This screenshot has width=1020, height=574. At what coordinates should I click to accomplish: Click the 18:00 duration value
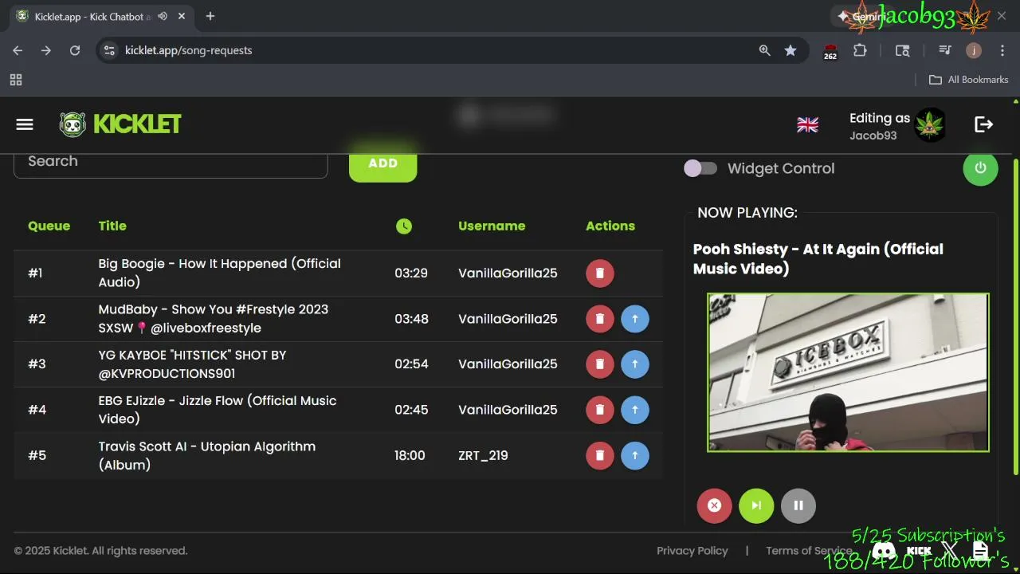410,455
